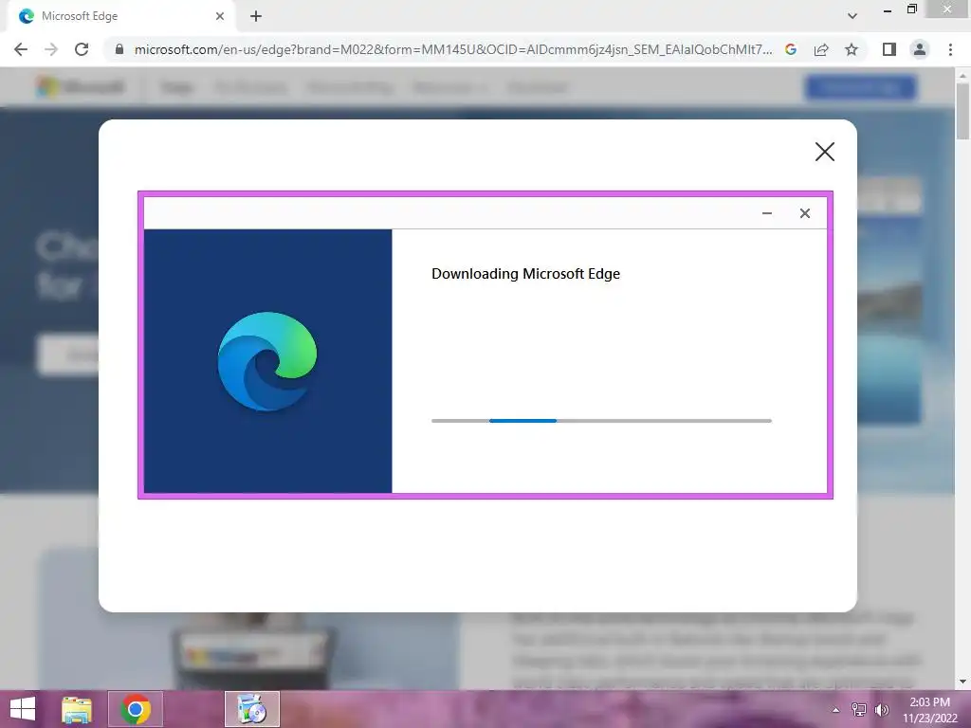Minimize the Edge installer dialog
This screenshot has height=728, width=971.
click(767, 213)
